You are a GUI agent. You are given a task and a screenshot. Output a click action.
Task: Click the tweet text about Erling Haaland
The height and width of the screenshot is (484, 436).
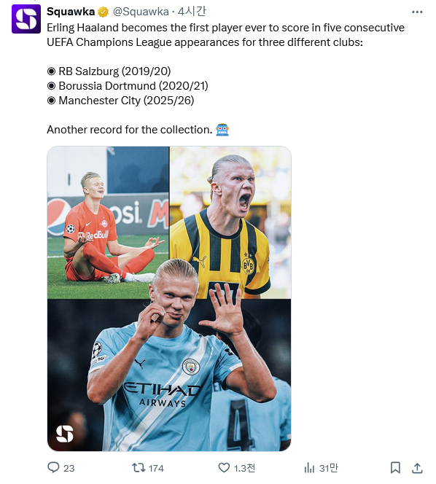coord(225,35)
